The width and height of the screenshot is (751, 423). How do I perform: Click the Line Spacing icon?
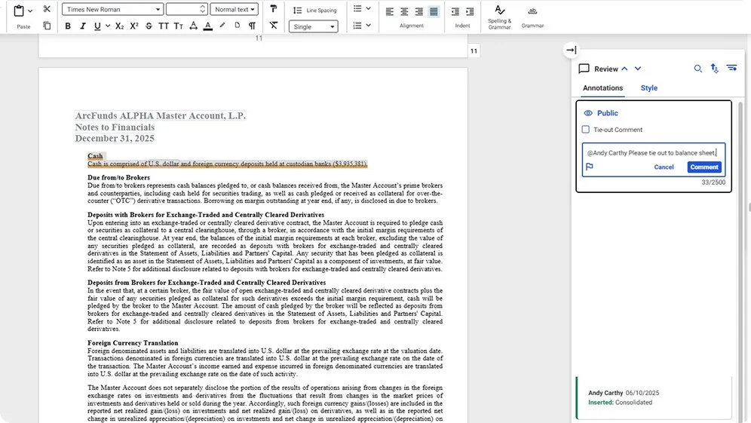click(x=297, y=10)
